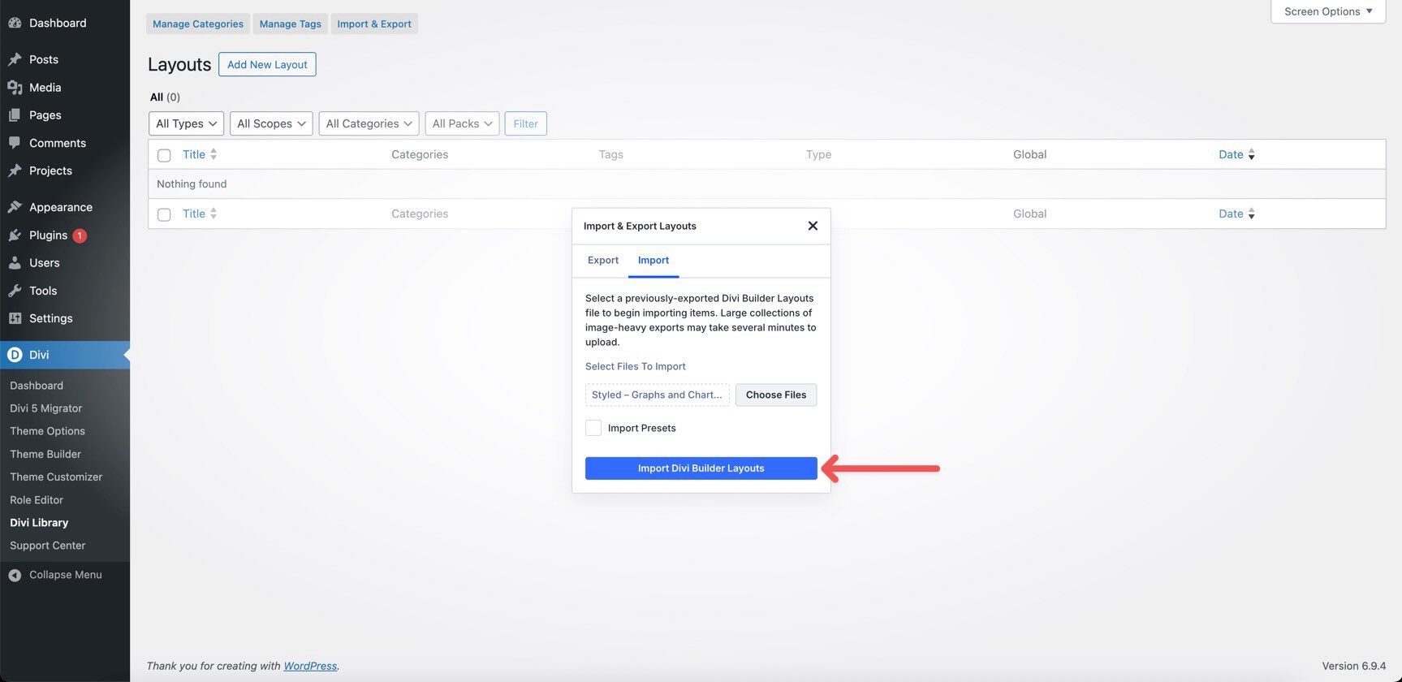
Task: Click the Projects pin icon
Action: tap(15, 170)
